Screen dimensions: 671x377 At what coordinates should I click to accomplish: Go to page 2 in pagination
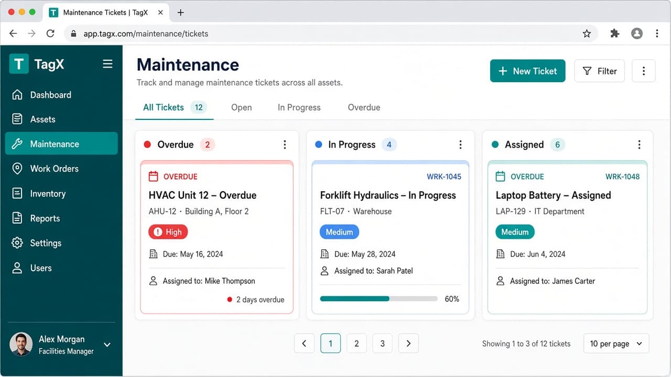(x=356, y=343)
